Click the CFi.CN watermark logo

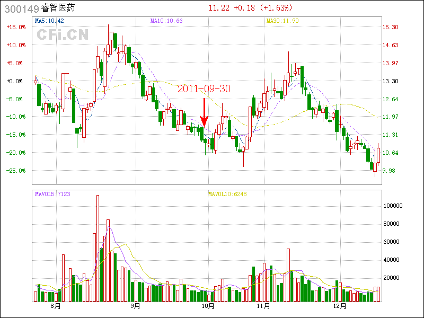point(62,34)
